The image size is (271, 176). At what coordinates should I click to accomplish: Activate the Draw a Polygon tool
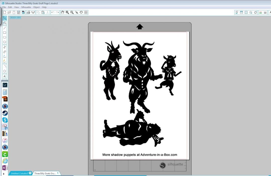click(x=5, y=47)
